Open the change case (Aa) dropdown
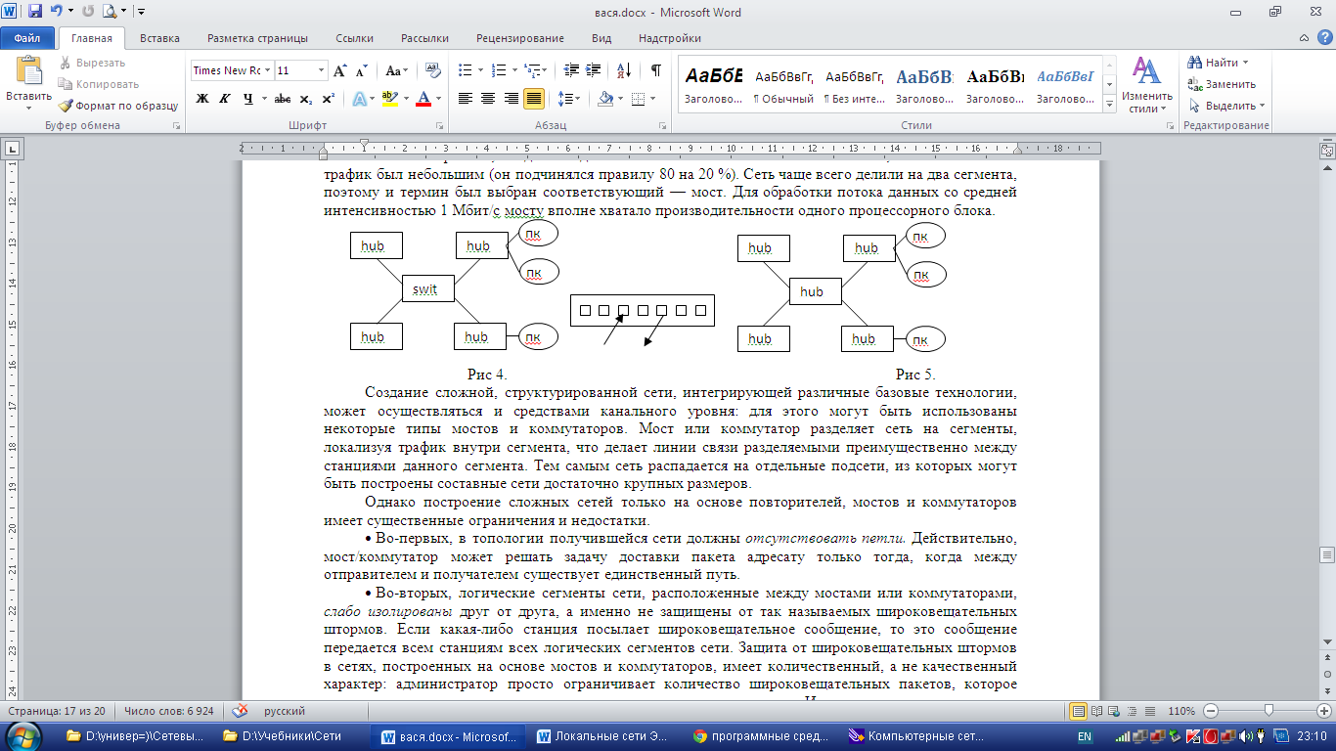Viewport: 1336px width, 751px height. click(x=396, y=70)
